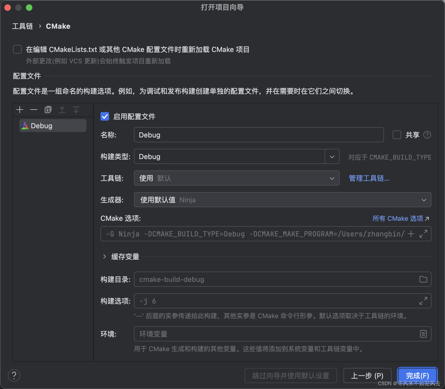Screen dimensions: 445x389
Task: Select the Debug profile in the list
Action: tap(53, 126)
